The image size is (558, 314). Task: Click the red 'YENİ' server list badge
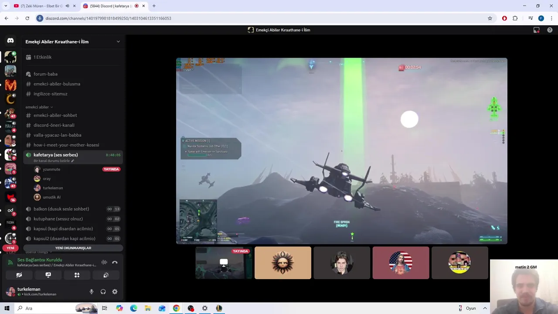pos(10,248)
